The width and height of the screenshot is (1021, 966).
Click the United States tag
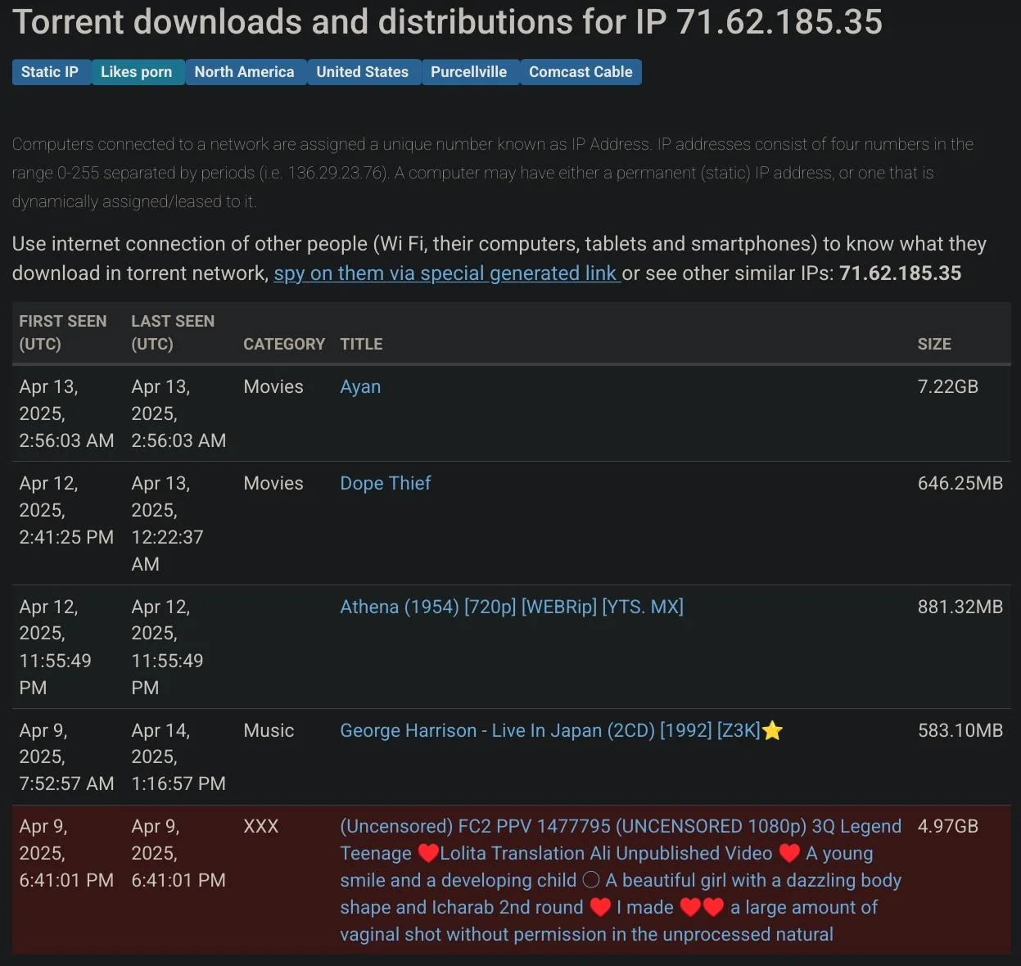pyautogui.click(x=362, y=72)
